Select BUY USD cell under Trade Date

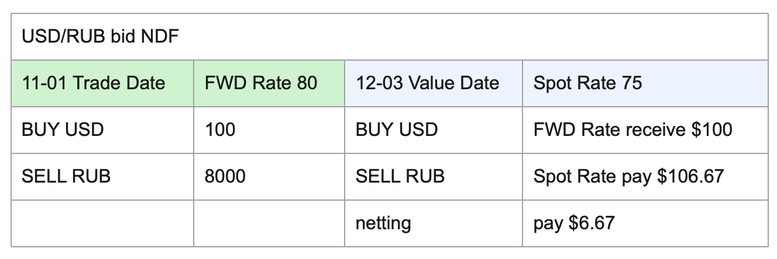pyautogui.click(x=63, y=129)
